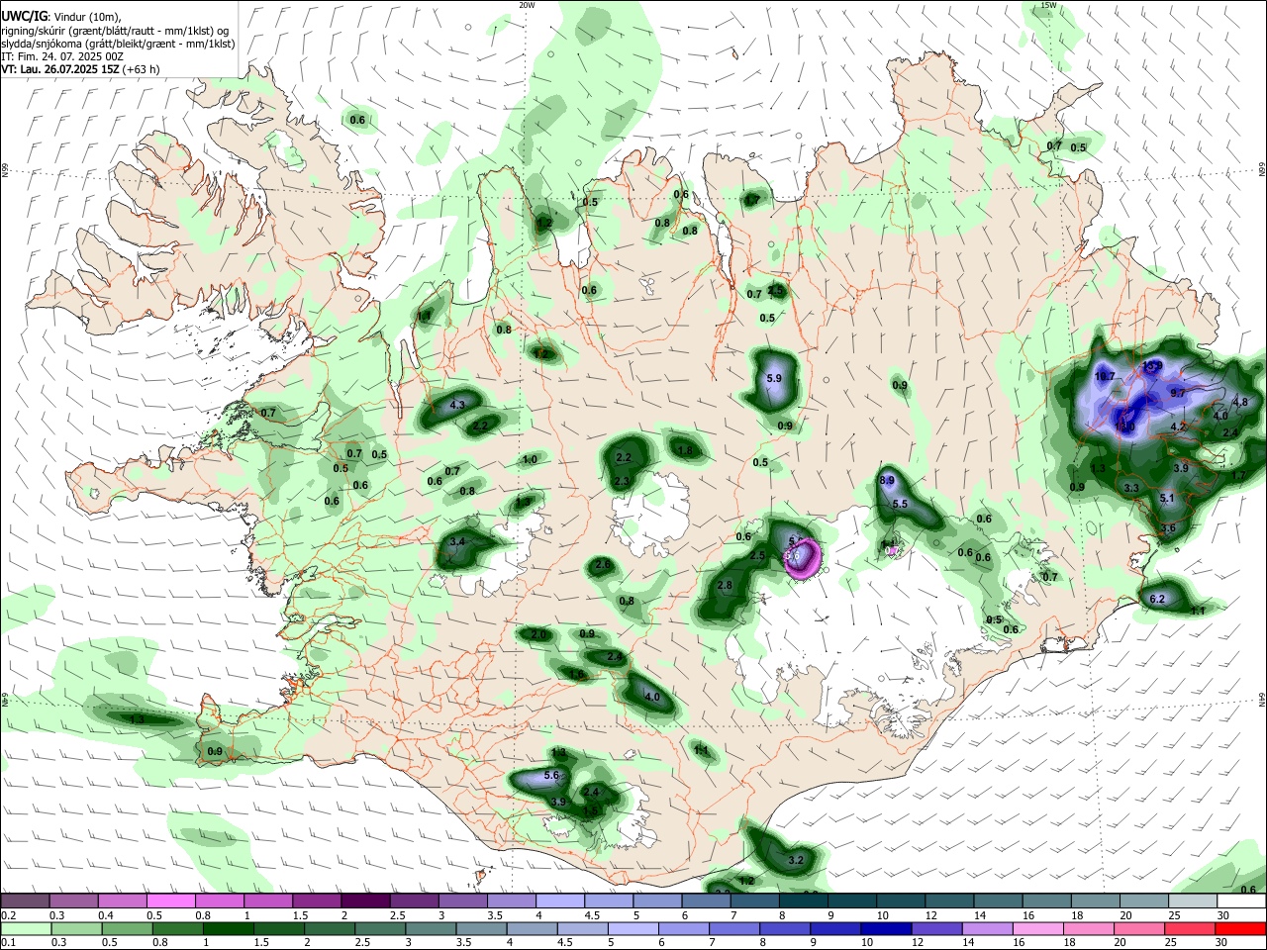The image size is (1267, 950).
Task: Click the 'VT: Lau. 26.07.2025 15Z (+63 h)' line
Action: tap(80, 69)
